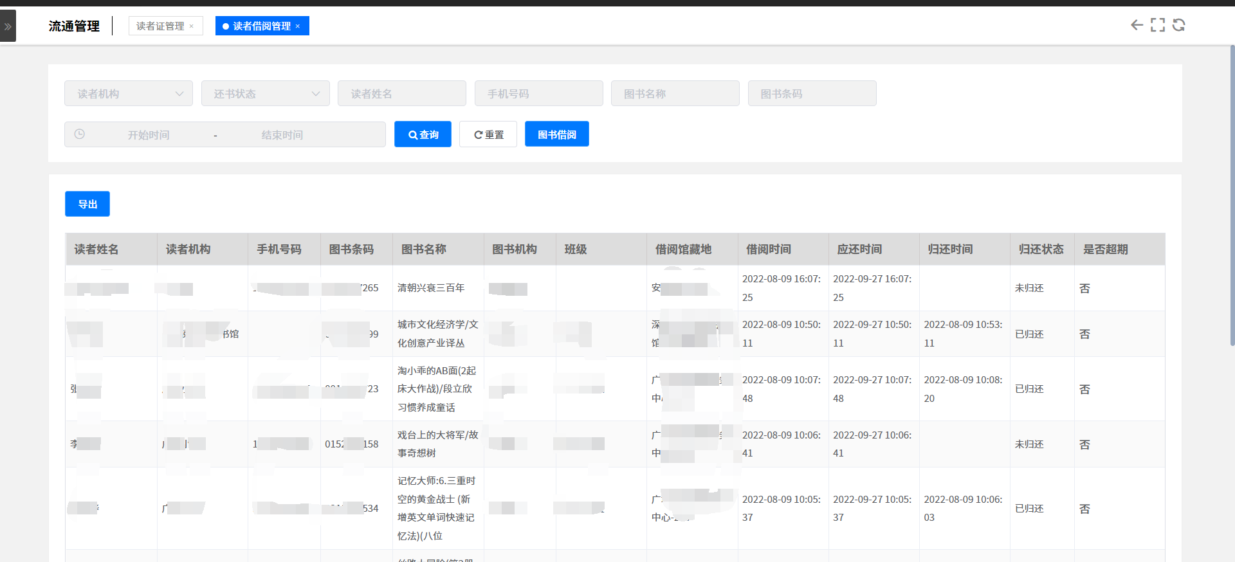Expand the sidebar with double-chevron icon

point(8,26)
